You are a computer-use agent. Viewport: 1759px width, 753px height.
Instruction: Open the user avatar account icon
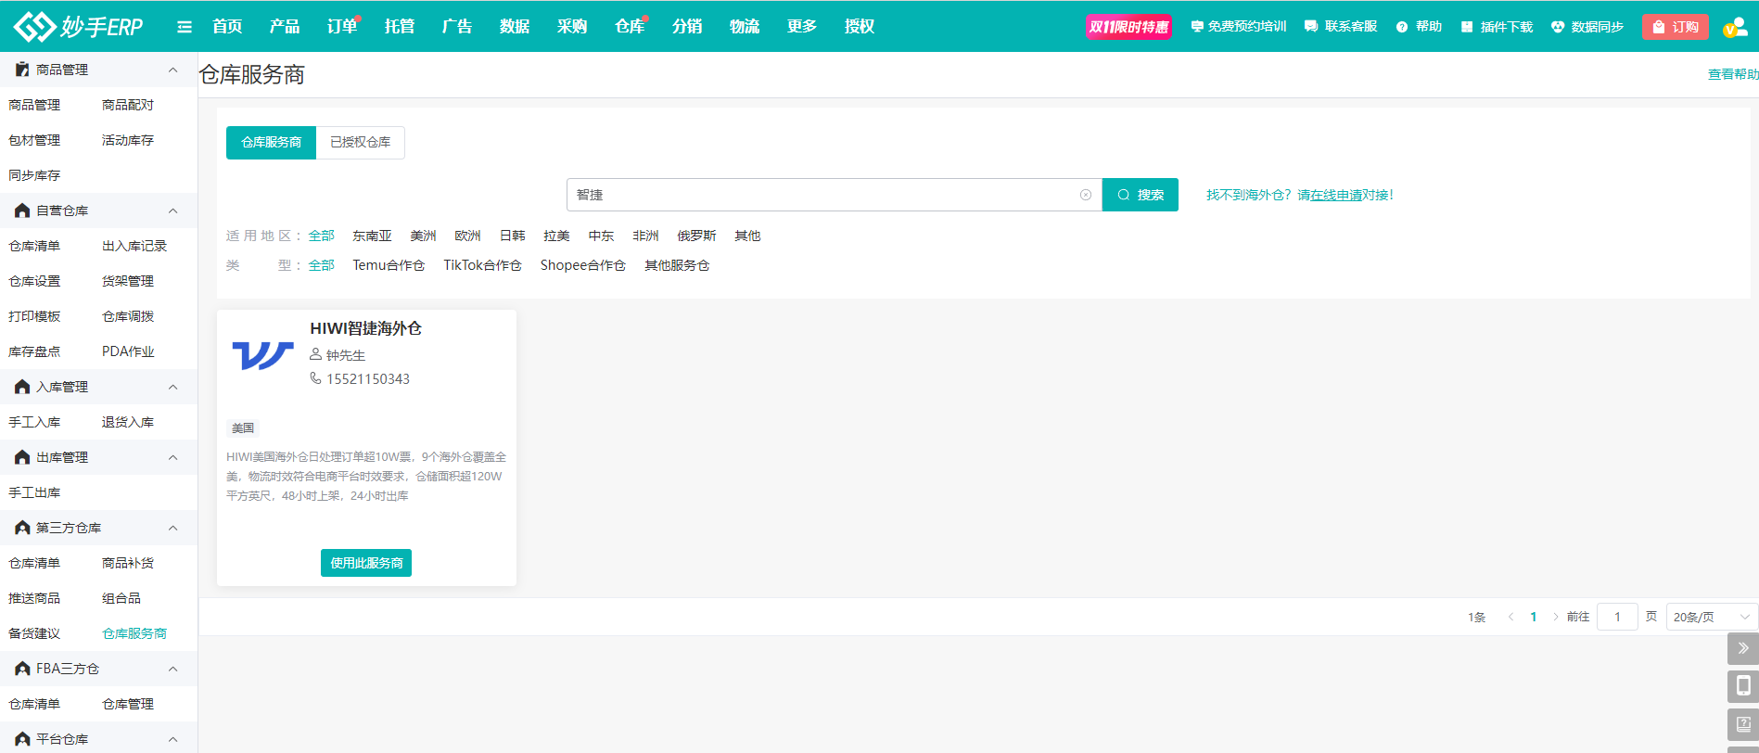click(x=1735, y=27)
